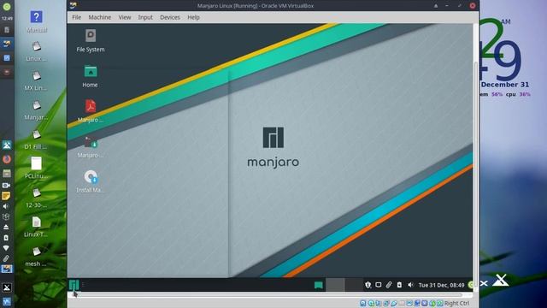Select the red Manjaro PDF document icon

(x=91, y=106)
